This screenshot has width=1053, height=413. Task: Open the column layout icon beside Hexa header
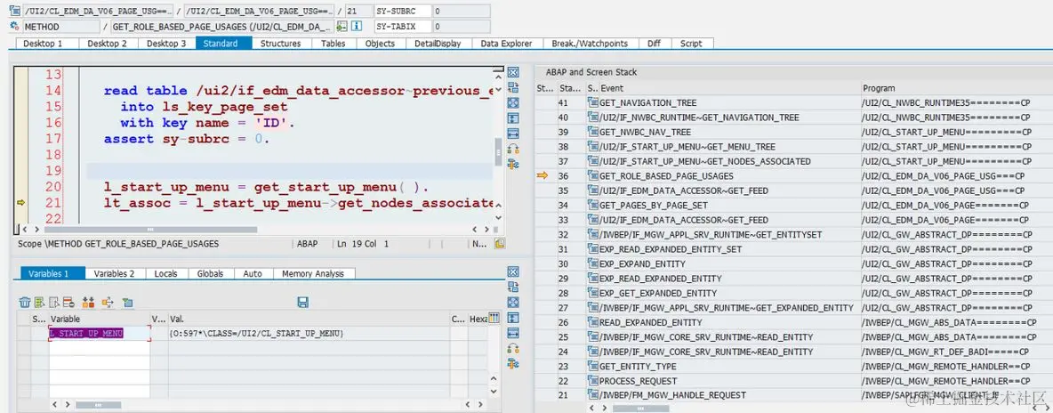point(494,318)
